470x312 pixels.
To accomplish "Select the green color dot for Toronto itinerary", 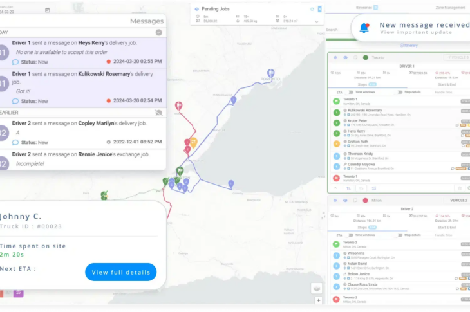I will (x=365, y=57).
